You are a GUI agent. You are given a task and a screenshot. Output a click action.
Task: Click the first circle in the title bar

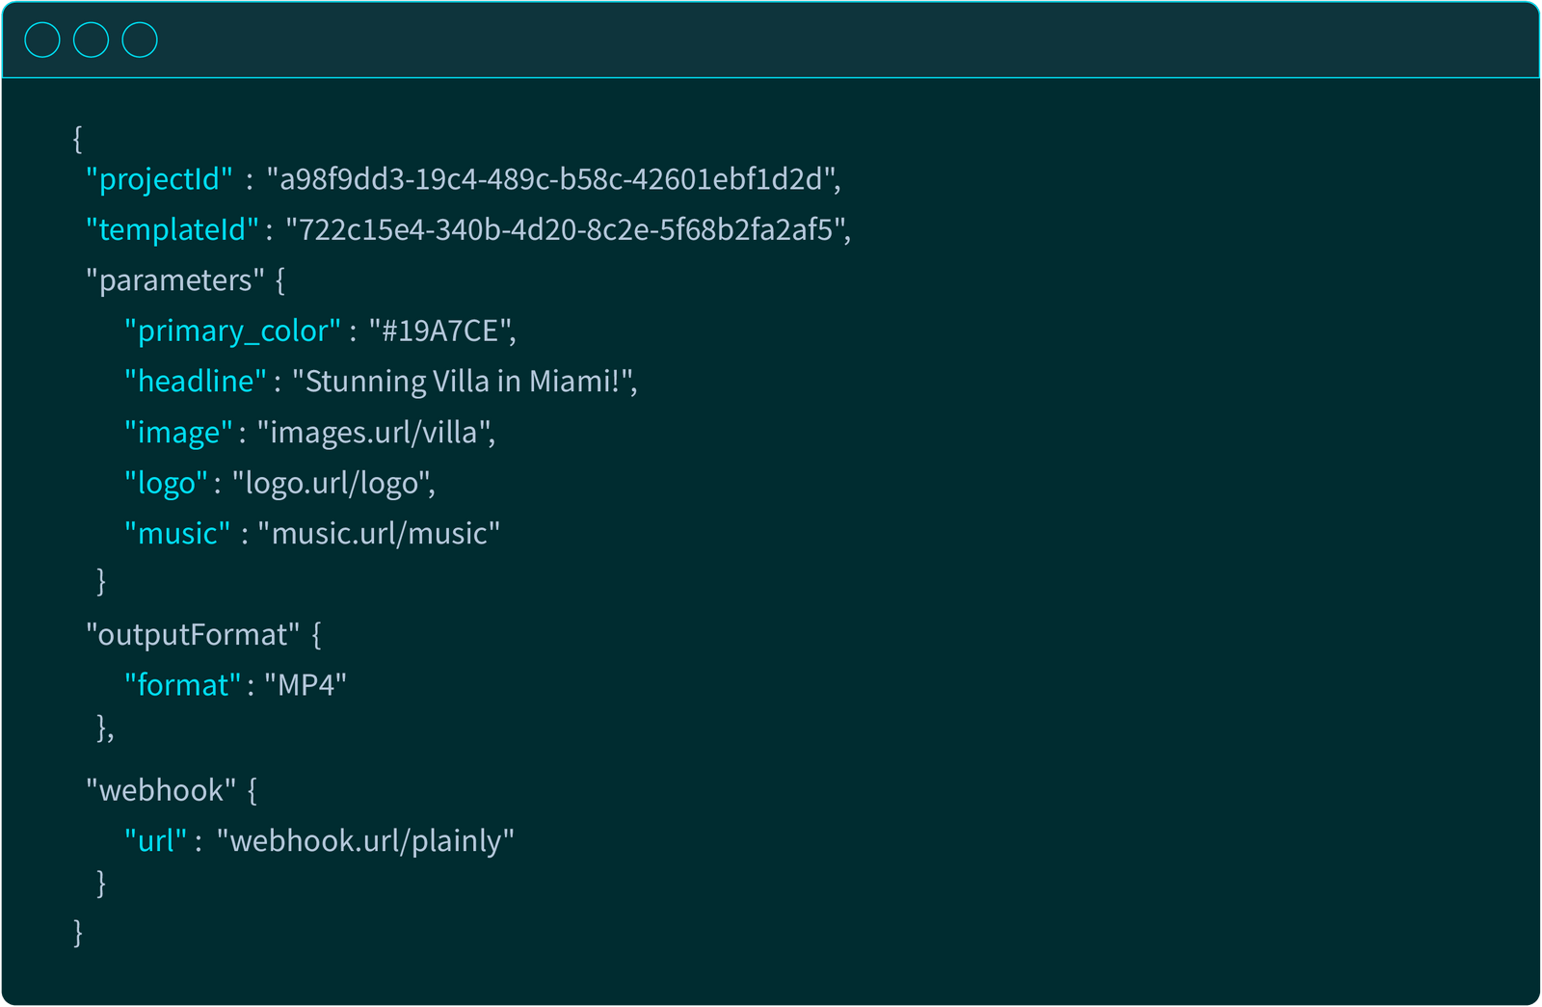click(42, 40)
